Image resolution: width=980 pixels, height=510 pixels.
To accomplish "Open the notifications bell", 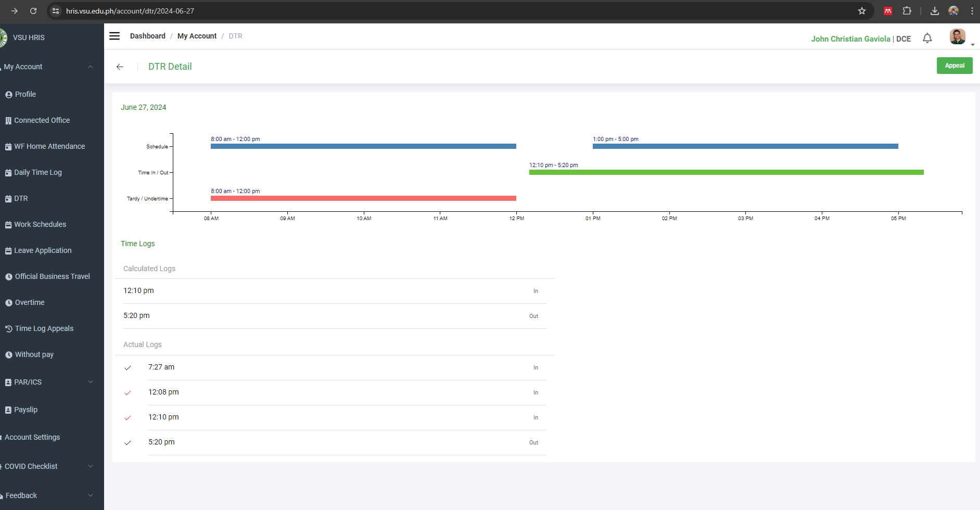I will [x=927, y=39].
